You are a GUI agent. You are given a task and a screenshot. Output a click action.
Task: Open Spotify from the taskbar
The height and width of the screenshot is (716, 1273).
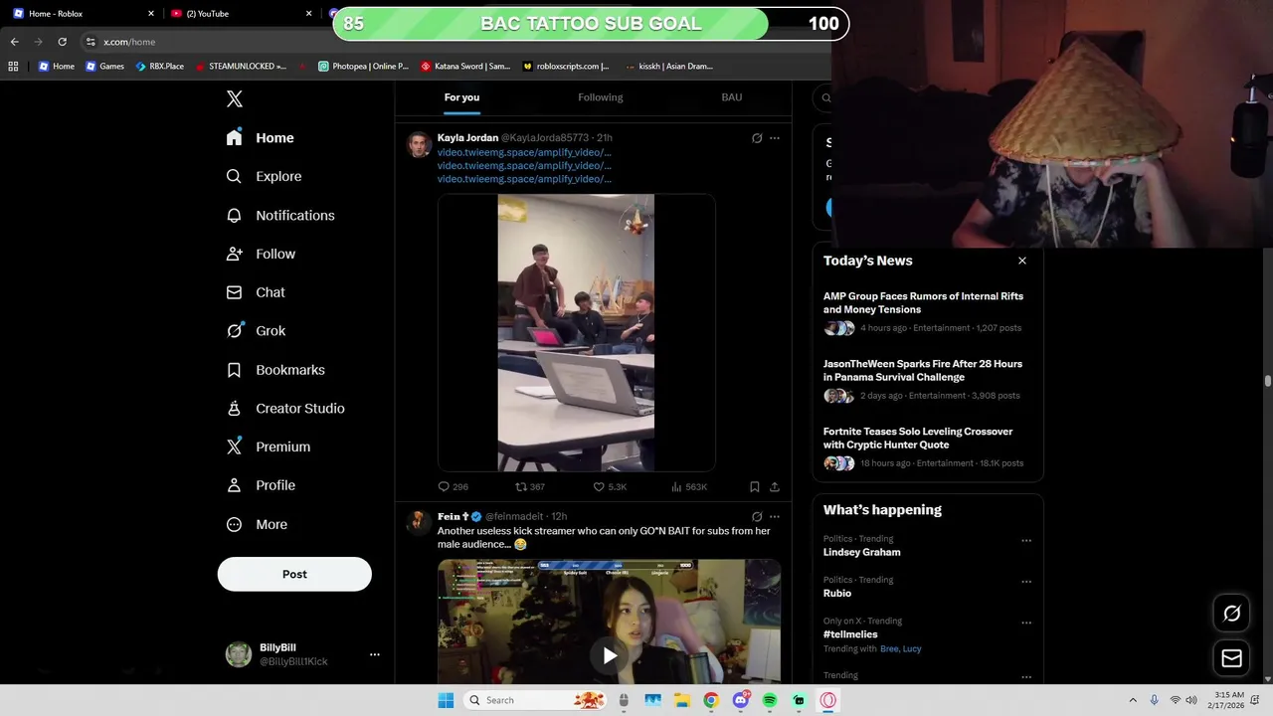pos(770,700)
